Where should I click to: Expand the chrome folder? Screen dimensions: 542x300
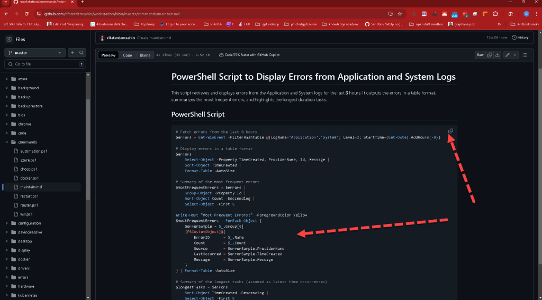tap(7, 124)
